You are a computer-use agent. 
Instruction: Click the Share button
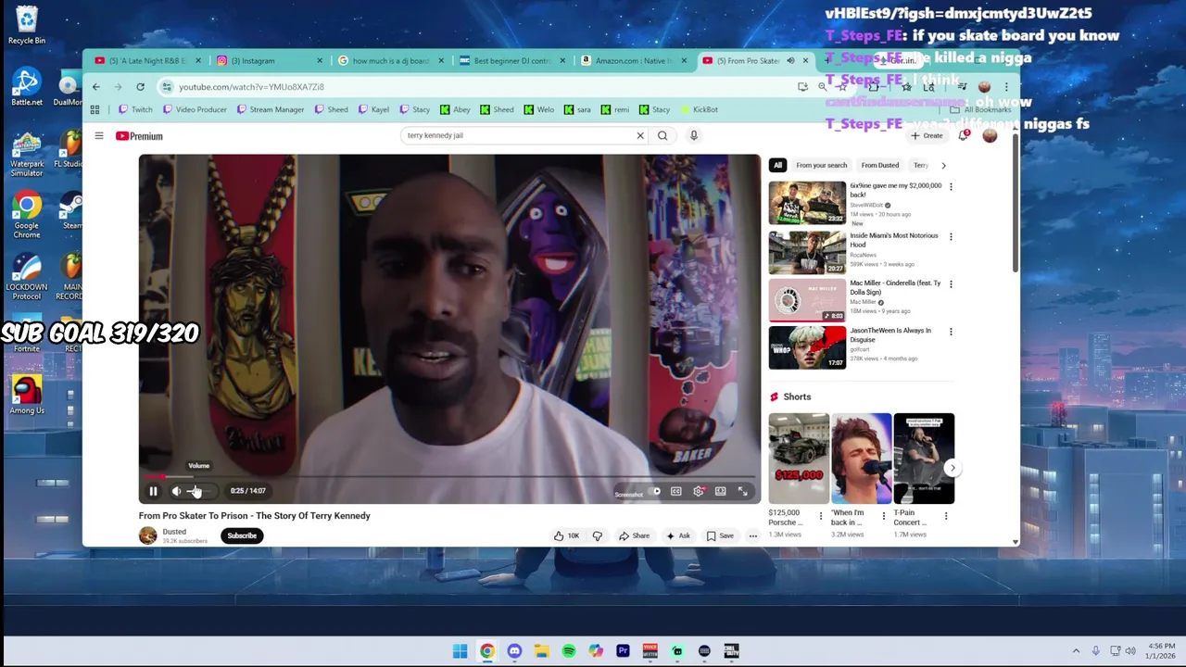(635, 535)
